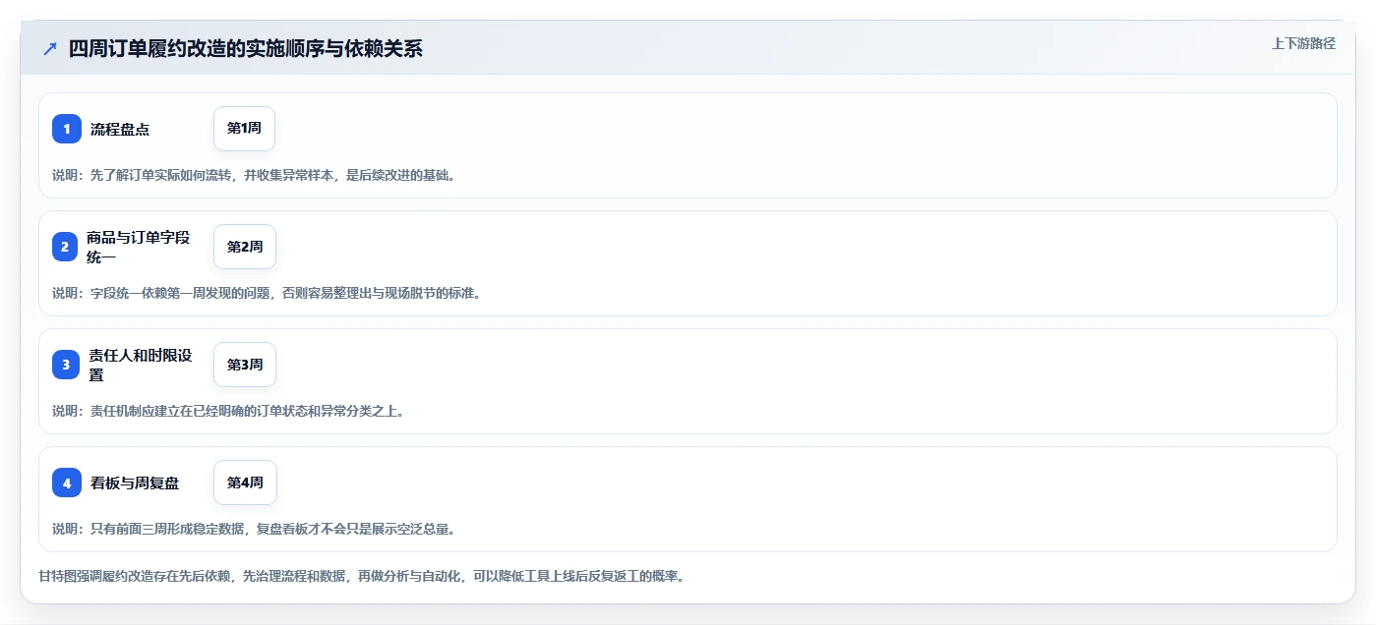This screenshot has width=1376, height=625.
Task: Click the 看板与周复盘 step title
Action: (135, 483)
